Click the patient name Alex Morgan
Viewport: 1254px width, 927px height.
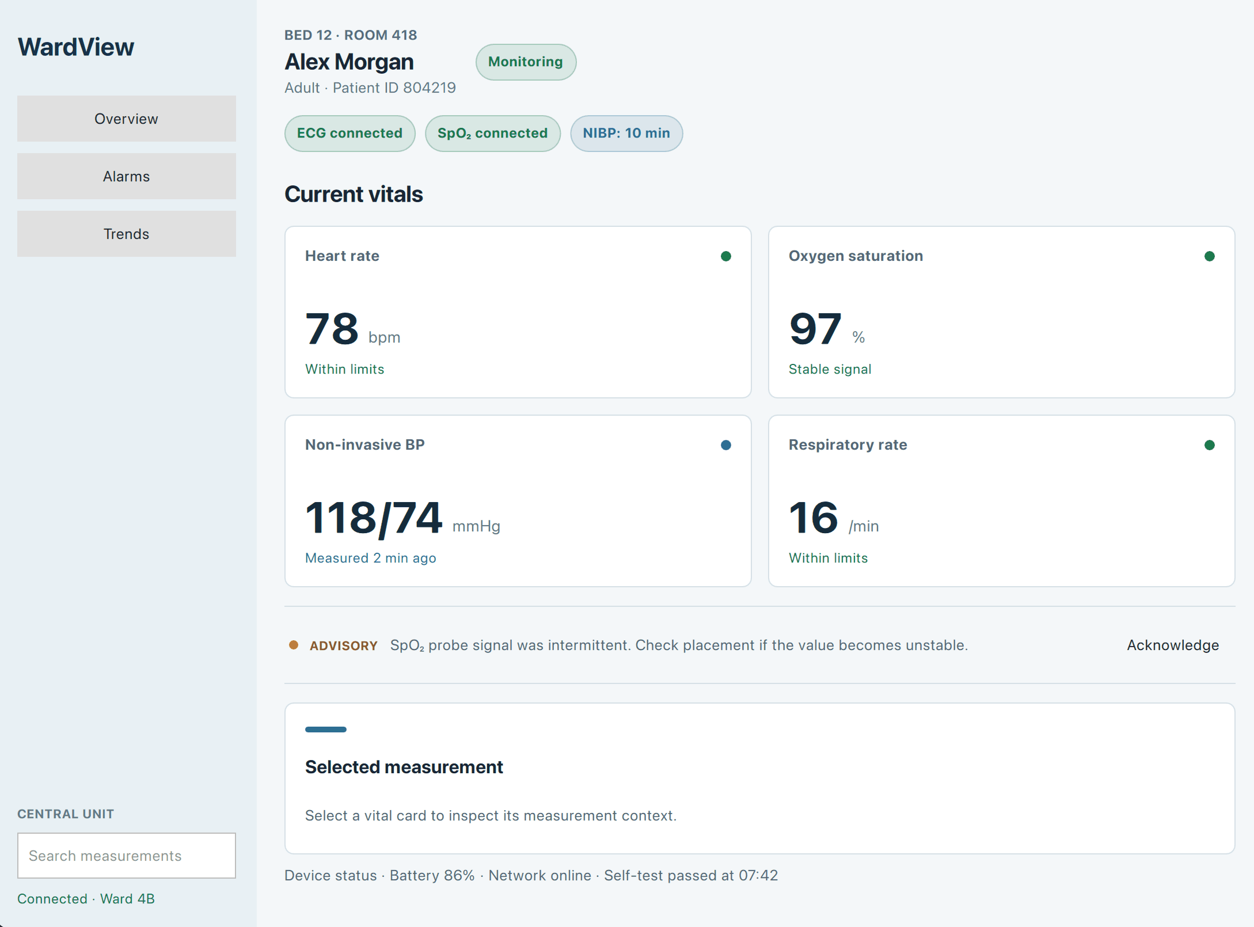[349, 62]
